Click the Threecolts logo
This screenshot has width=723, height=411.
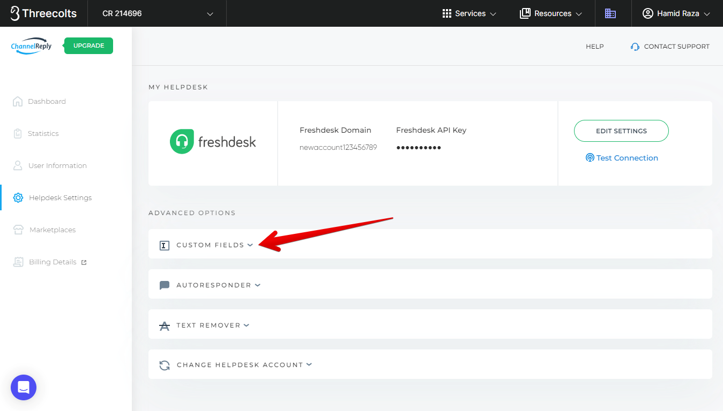(43, 13)
